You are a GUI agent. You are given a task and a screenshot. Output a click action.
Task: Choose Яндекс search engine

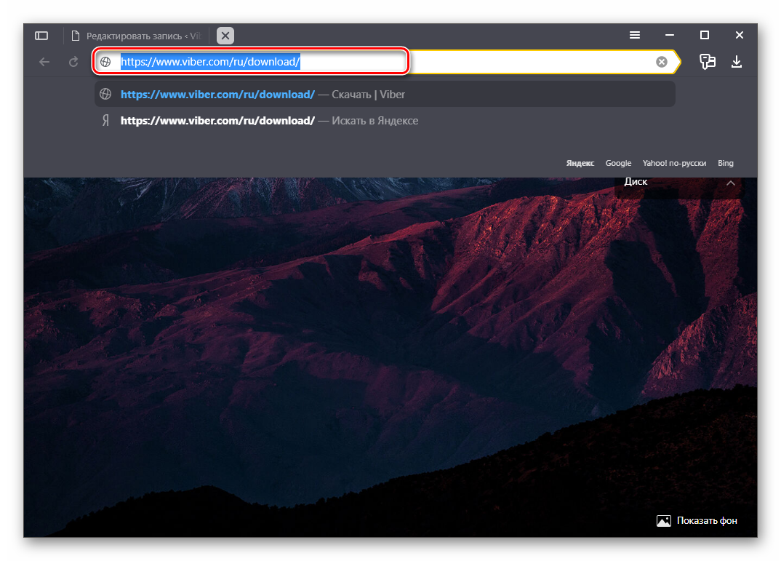pyautogui.click(x=580, y=163)
